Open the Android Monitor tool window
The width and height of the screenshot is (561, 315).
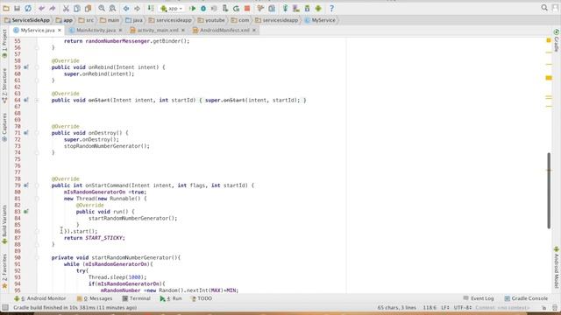(x=40, y=298)
